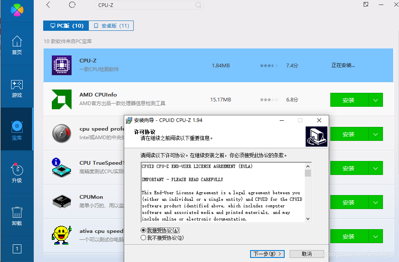
Task: Install ativa cpu speed with 安装 button
Action: 349,236
